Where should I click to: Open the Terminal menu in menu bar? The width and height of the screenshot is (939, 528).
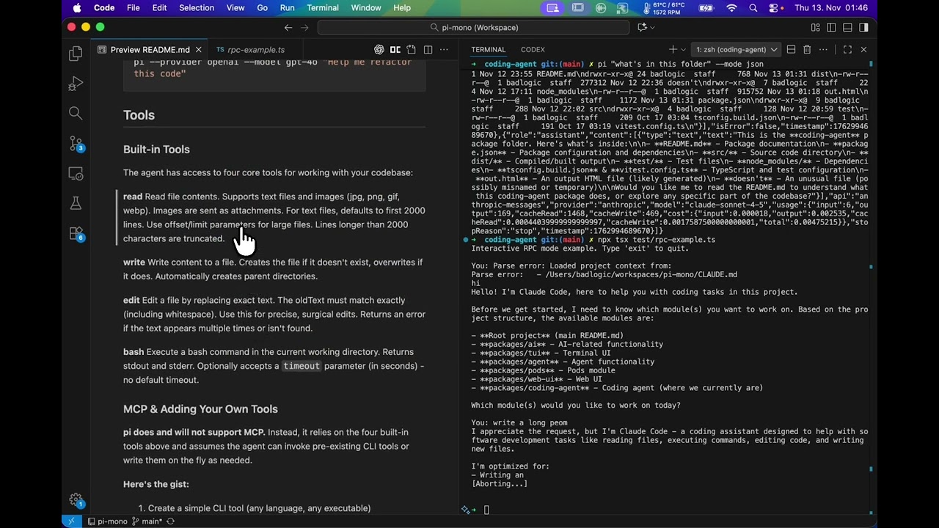[x=323, y=8]
